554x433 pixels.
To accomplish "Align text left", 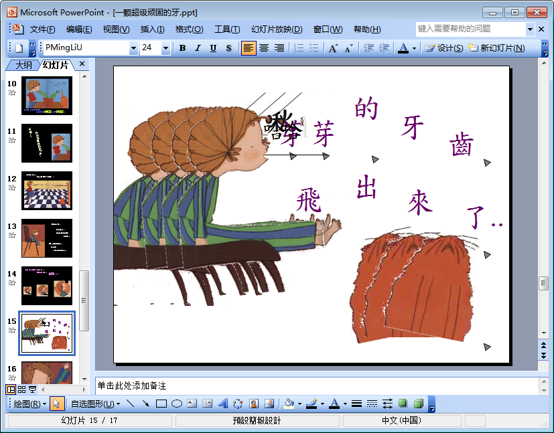I will (249, 48).
